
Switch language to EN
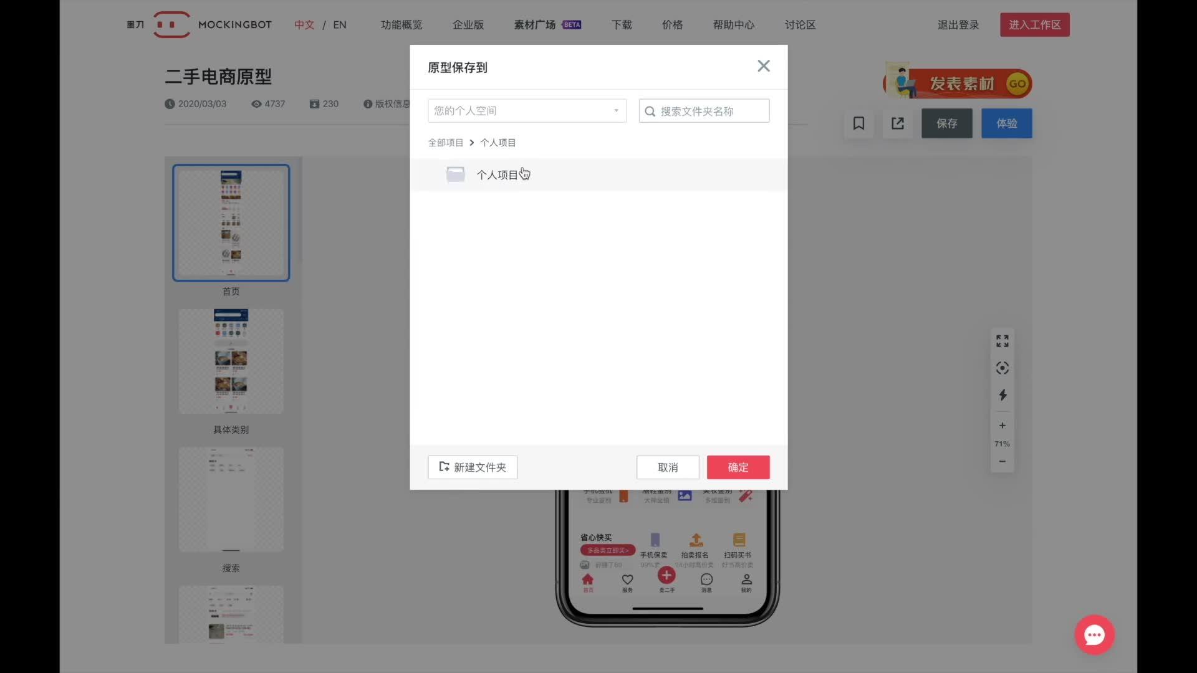(340, 25)
